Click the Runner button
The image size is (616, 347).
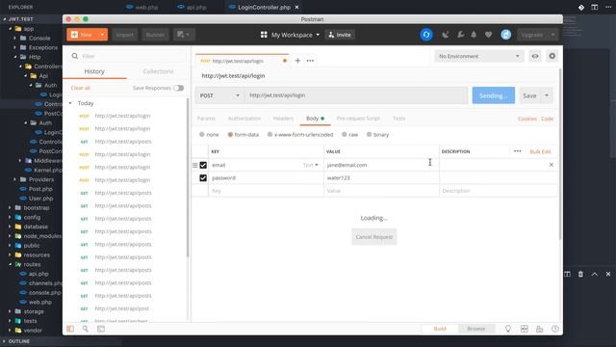tap(155, 35)
